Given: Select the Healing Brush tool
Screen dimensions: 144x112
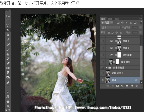Looking at the screenshot, I should [8, 45].
